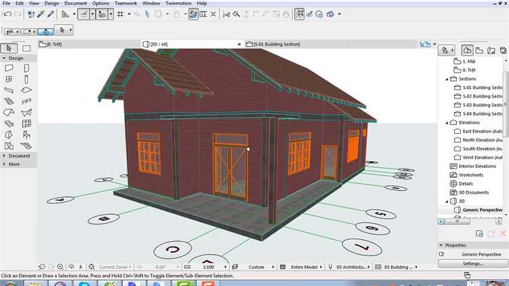
Task: Select 3D Documents in Navigator tree
Action: [469, 192]
